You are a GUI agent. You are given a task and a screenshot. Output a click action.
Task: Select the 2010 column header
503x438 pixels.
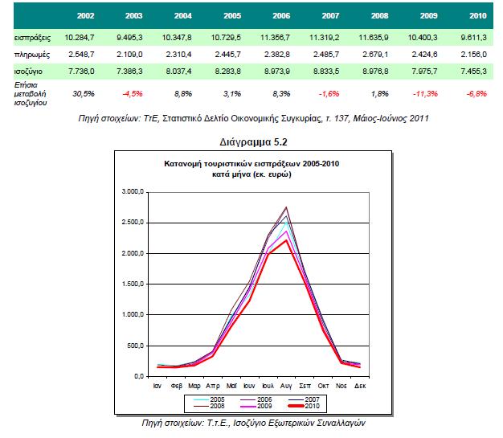478,16
